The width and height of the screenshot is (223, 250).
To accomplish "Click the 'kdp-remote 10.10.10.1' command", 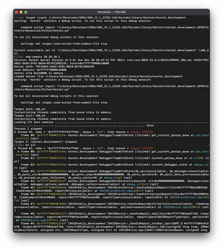I will (x=37, y=57).
